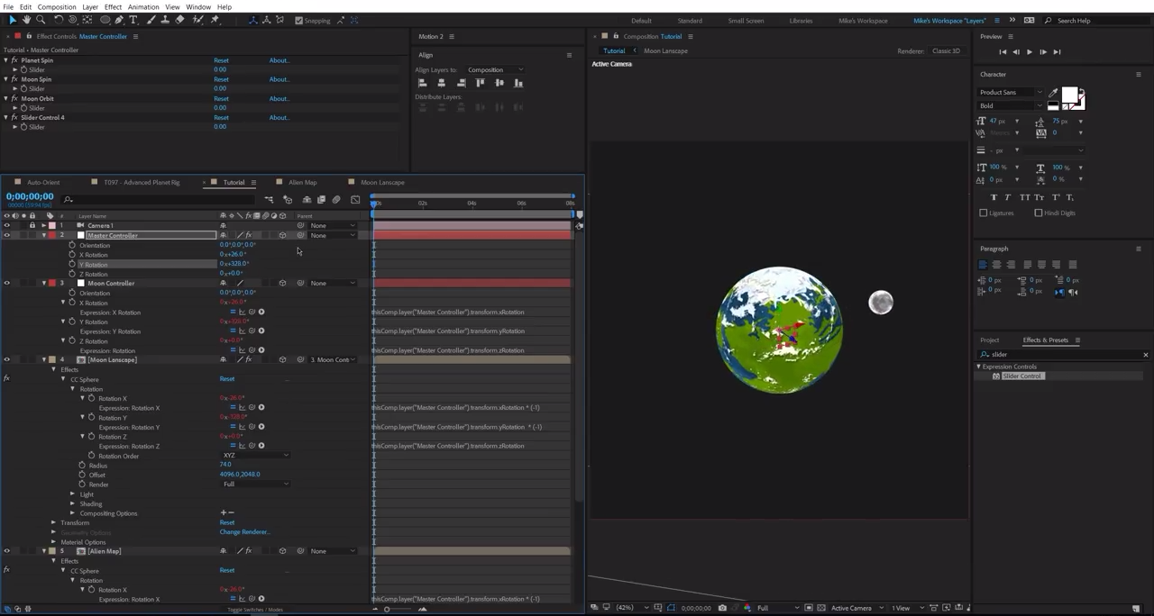1154x616 pixels.
Task: Click the Classic 3D renderer button
Action: tap(946, 51)
